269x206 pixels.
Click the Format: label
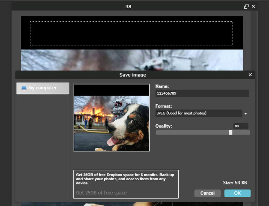164,106
